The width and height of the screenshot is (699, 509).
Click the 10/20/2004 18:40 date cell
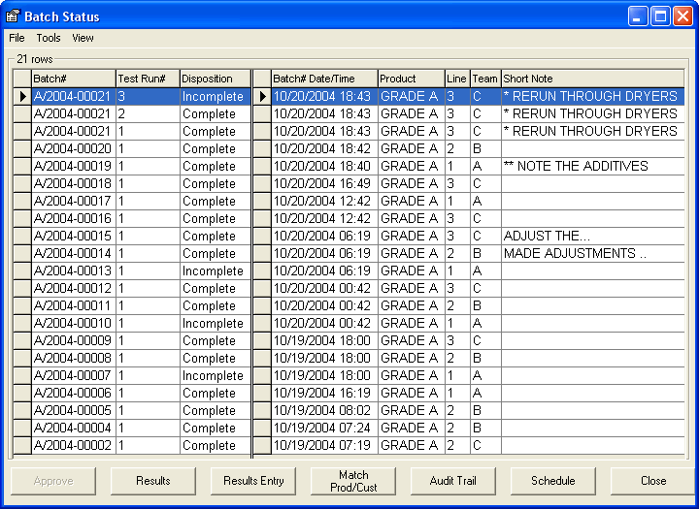[x=324, y=166]
